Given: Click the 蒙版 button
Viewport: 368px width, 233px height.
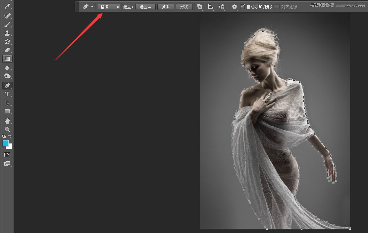Looking at the screenshot, I should 166,7.
